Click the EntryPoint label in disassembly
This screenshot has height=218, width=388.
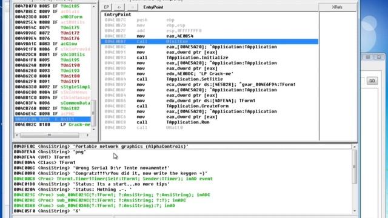pyautogui.click(x=118, y=15)
